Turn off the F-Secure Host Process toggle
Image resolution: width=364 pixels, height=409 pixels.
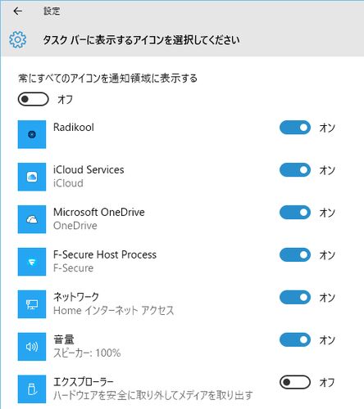click(x=295, y=255)
